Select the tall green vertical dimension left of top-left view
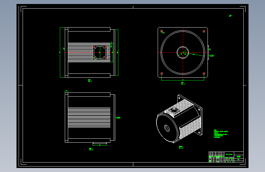Image resolution: width=265 pixels, height=172 pixels. [60, 52]
